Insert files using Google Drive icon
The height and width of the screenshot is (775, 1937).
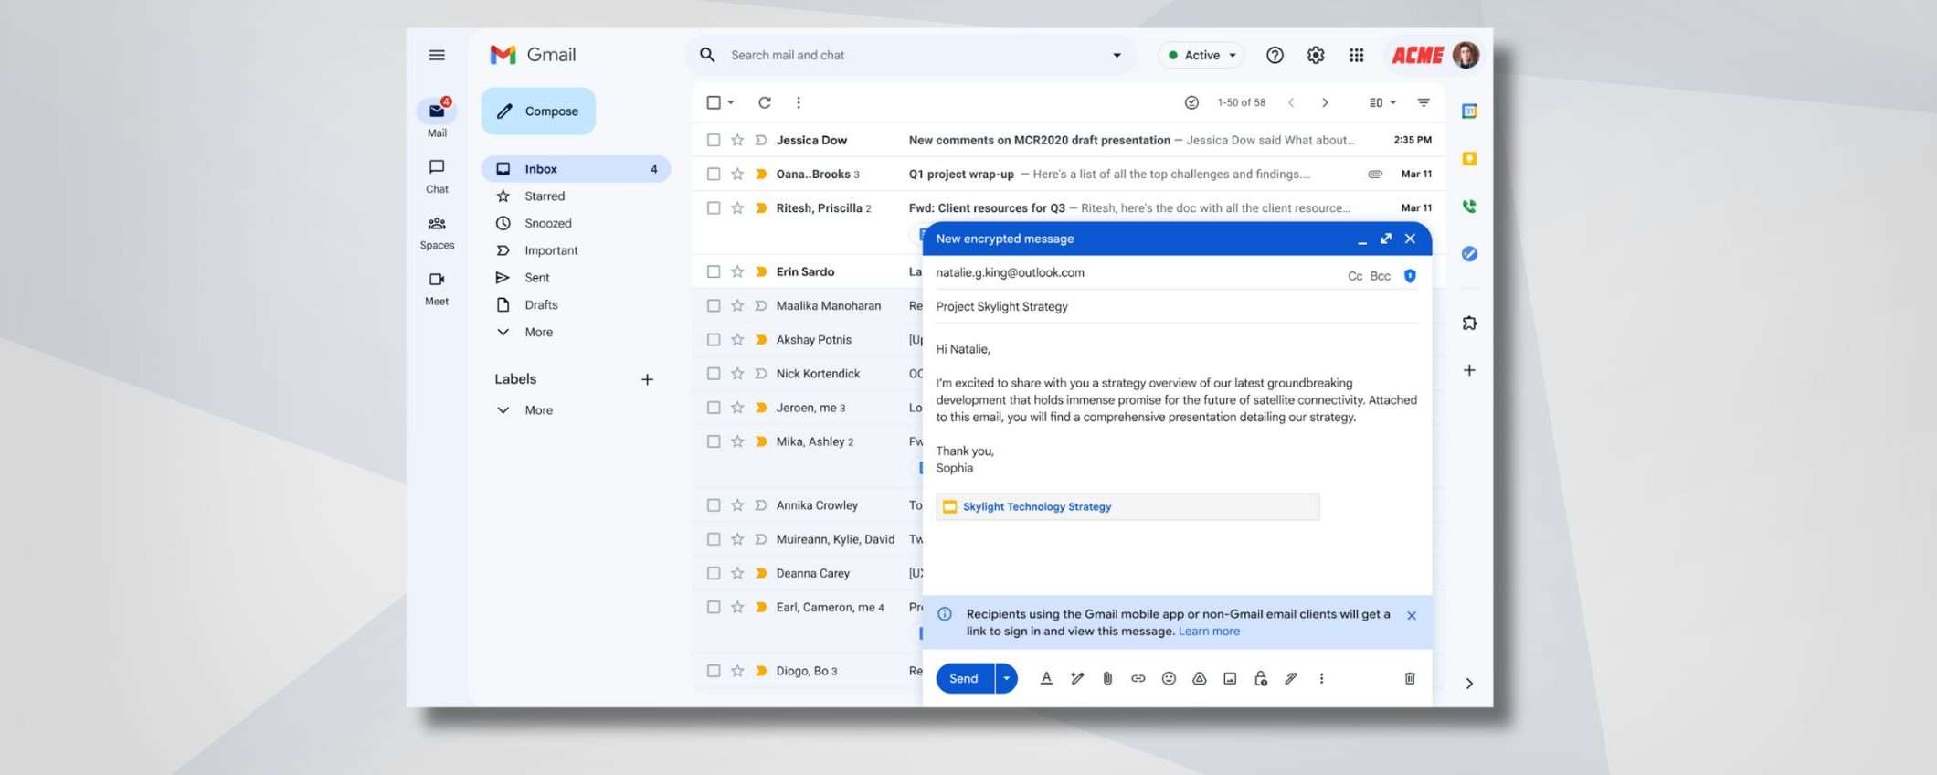pos(1200,678)
